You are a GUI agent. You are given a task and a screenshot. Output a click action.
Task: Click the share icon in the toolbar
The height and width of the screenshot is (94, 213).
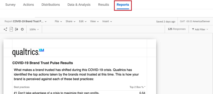click(x=6, y=29)
